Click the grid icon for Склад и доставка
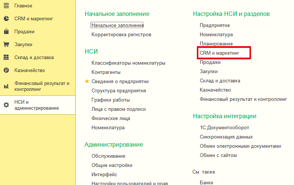 pos(6,57)
